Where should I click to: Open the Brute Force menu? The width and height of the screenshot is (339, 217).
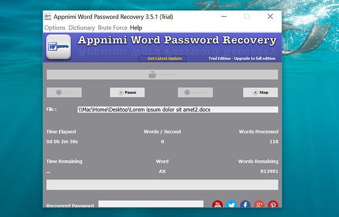113,28
